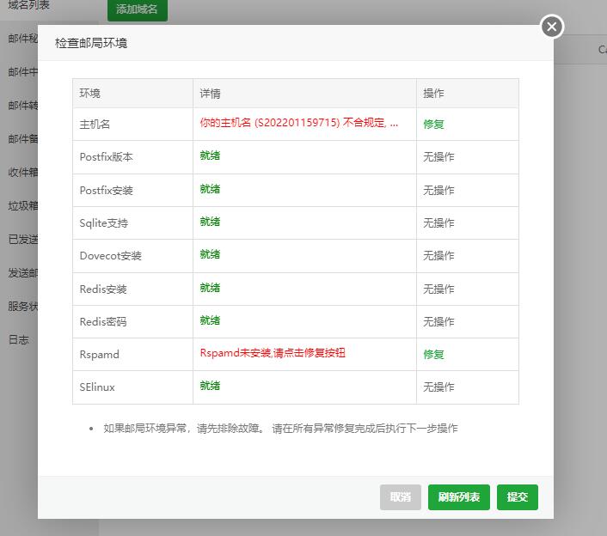Select 日志 in the left sidebar
The image size is (607, 536).
click(x=18, y=339)
